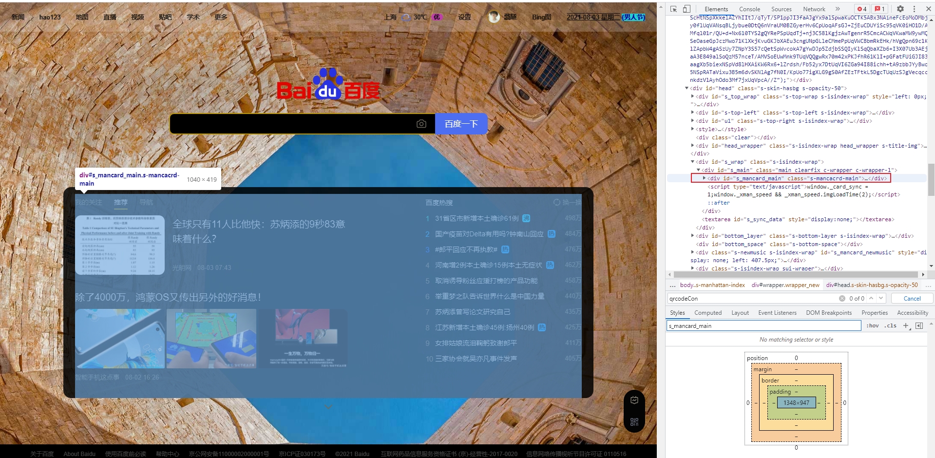This screenshot has width=935, height=458.
Task: Expand the div id="head_wrapper" node
Action: point(692,146)
